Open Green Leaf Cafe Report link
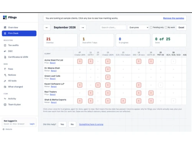This screenshot has width=192, height=144. (53, 79)
